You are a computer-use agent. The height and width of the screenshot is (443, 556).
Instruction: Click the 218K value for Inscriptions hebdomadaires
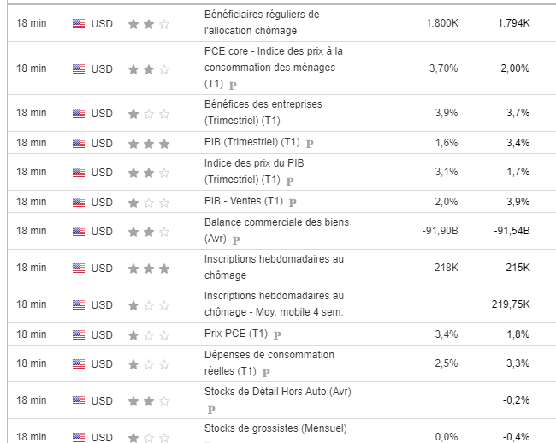tap(445, 269)
